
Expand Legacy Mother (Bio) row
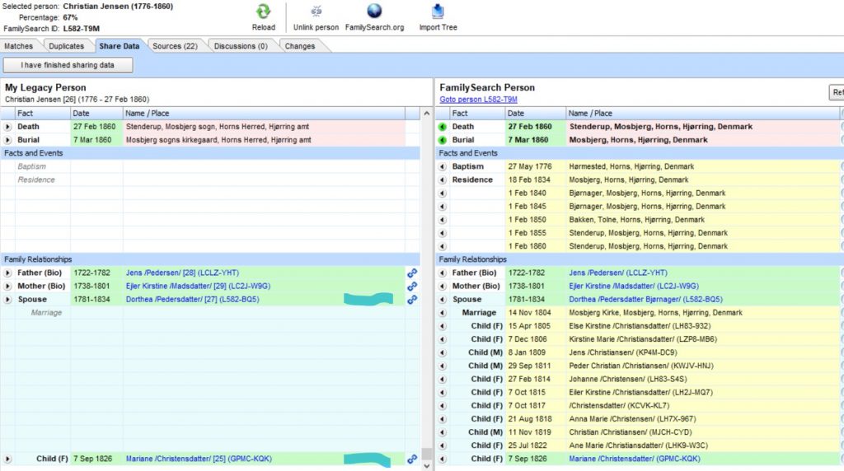click(7, 287)
